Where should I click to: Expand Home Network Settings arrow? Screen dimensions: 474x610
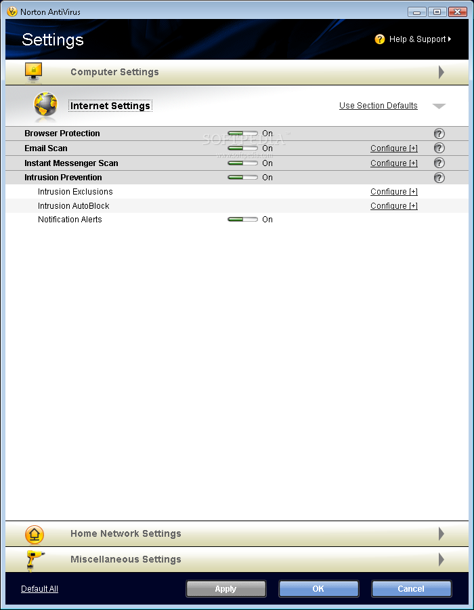click(x=441, y=534)
